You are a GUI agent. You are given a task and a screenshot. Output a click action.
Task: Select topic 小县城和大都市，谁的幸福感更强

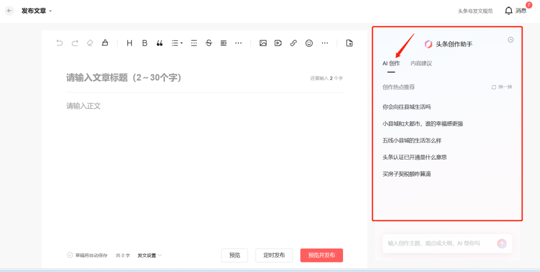tap(422, 123)
